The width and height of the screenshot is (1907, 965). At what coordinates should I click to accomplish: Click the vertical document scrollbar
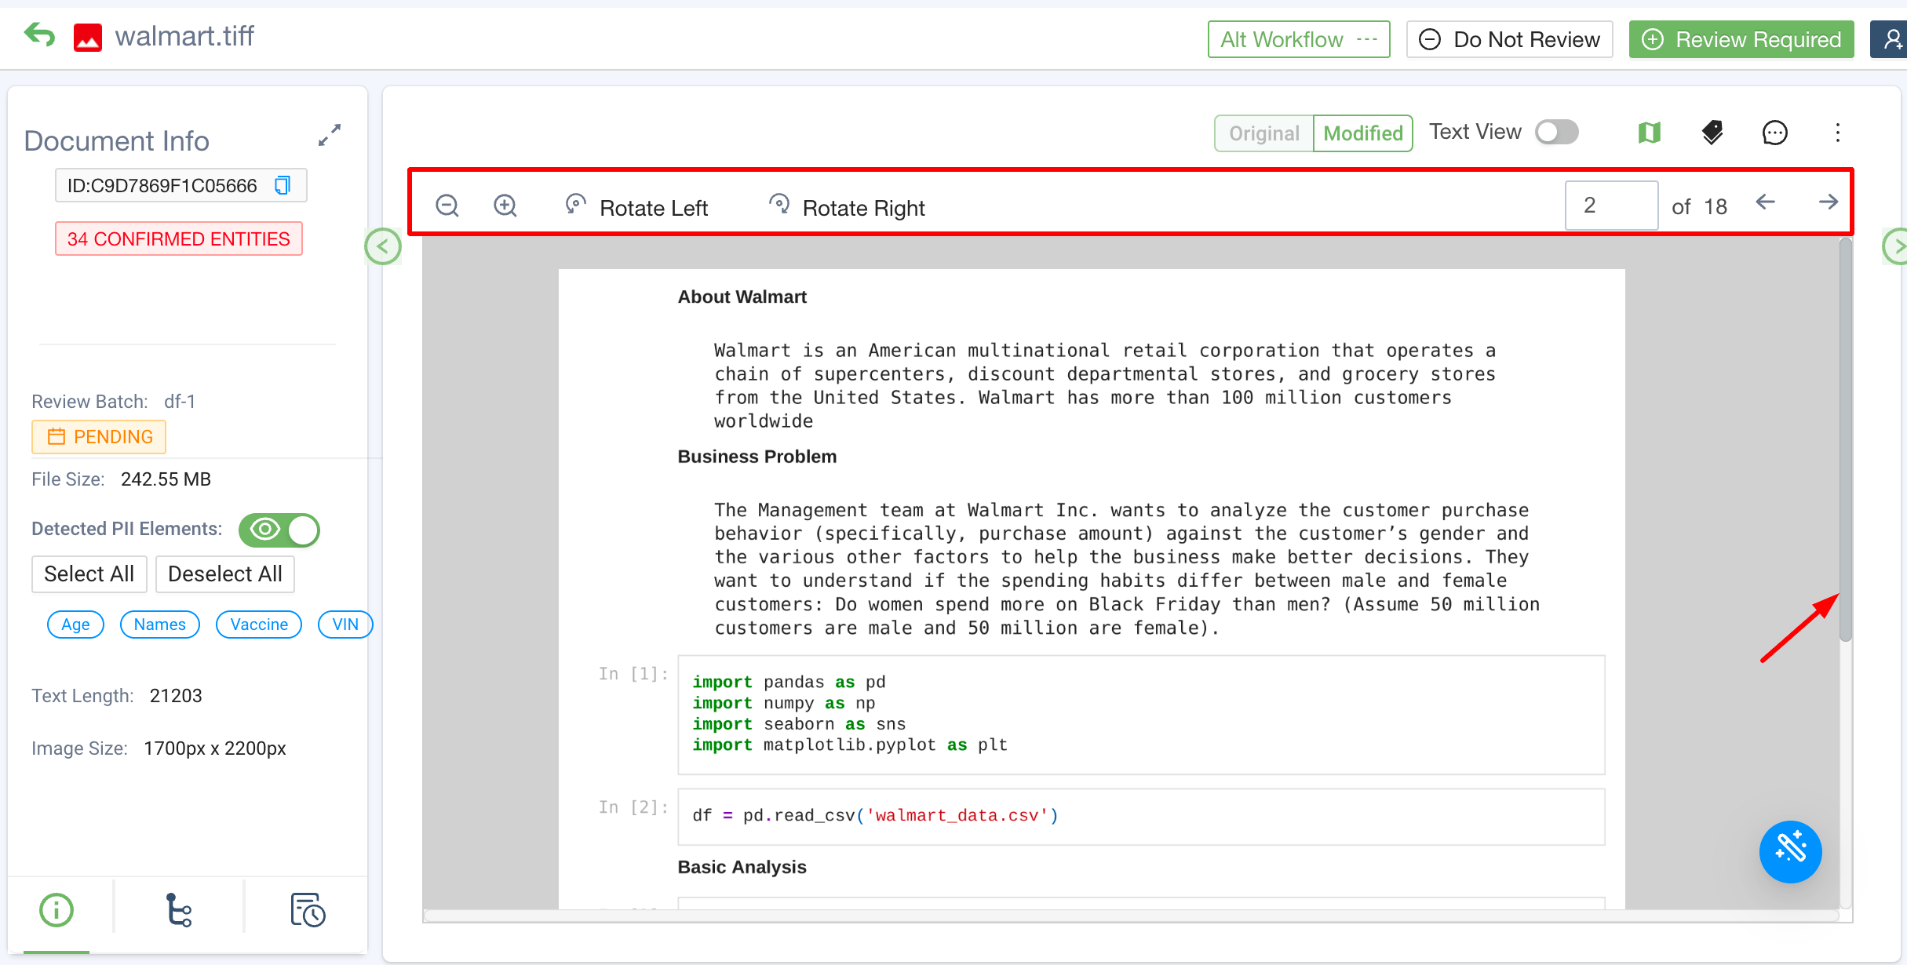point(1846,439)
